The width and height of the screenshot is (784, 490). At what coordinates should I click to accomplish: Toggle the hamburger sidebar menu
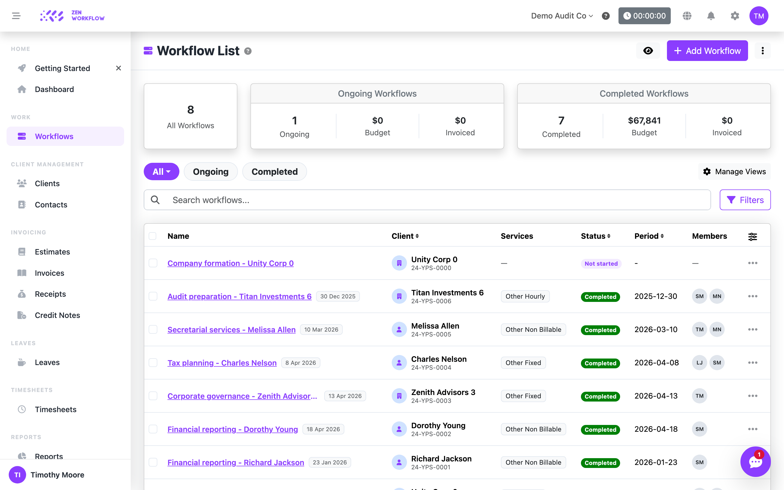click(x=16, y=16)
